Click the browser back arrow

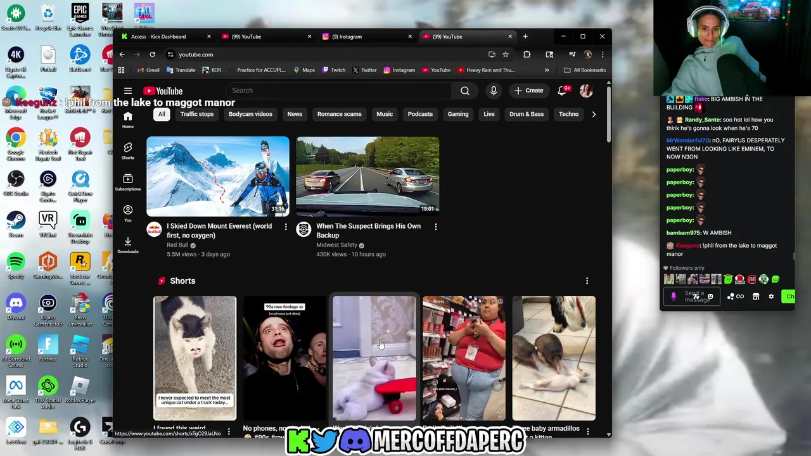pyautogui.click(x=122, y=54)
